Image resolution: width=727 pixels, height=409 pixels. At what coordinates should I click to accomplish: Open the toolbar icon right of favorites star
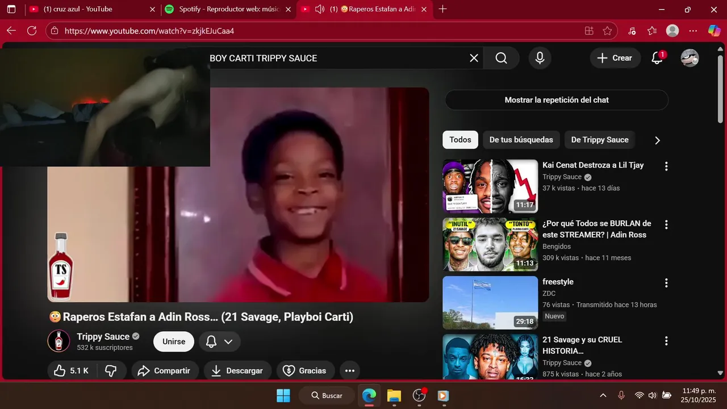pos(632,31)
